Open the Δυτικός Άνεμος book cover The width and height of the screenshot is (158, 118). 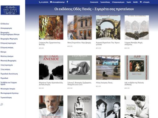pos(51,67)
